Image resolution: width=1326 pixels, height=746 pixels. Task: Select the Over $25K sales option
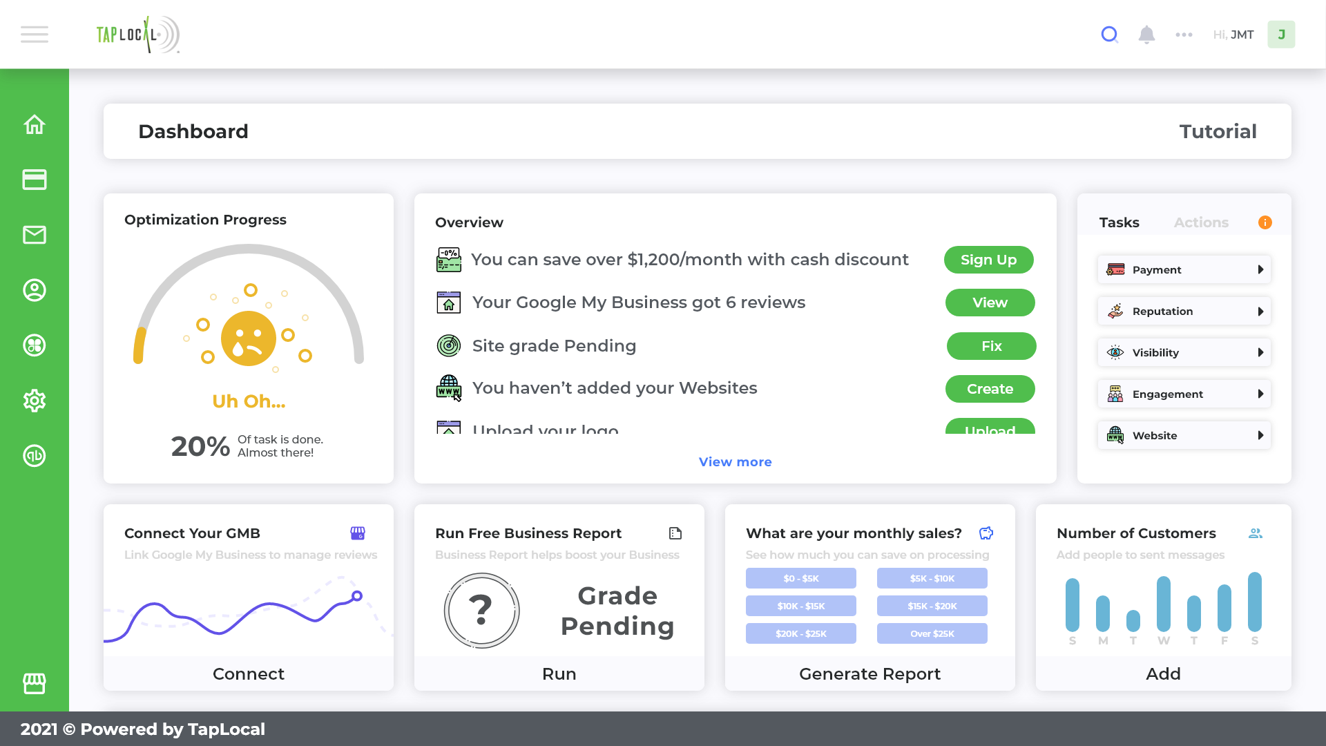pos(932,633)
